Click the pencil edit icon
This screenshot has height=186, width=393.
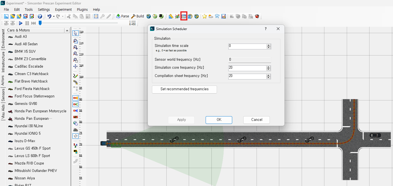[x=109, y=16]
